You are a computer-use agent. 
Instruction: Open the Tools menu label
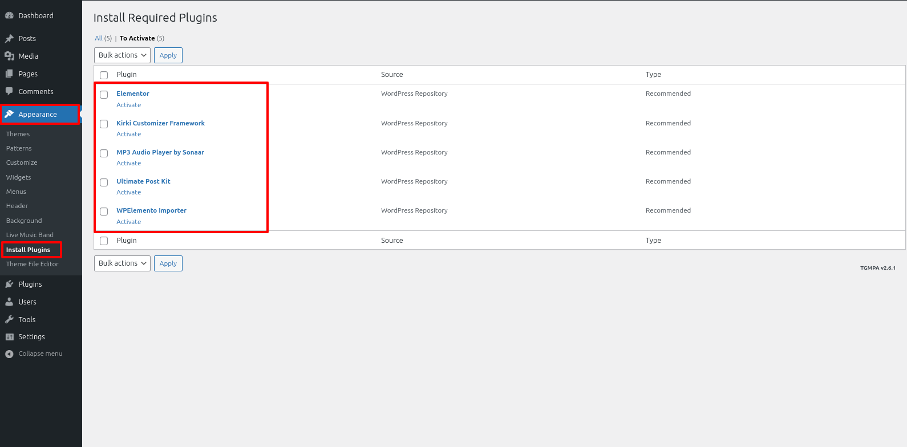27,319
